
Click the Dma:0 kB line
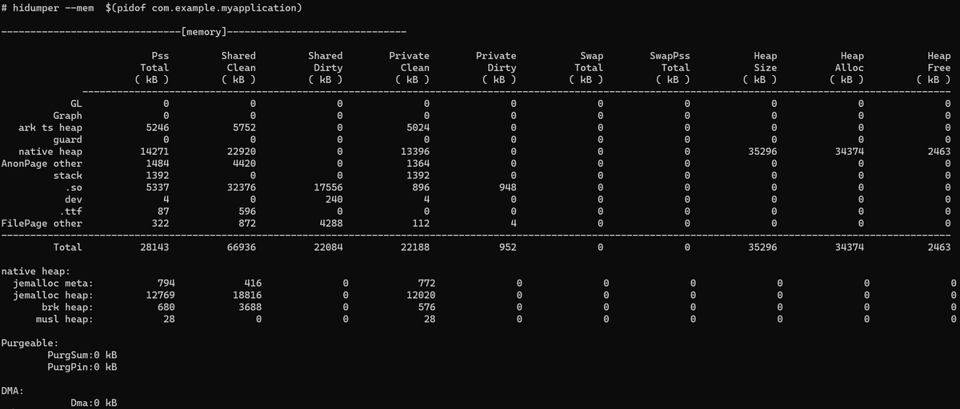pyautogui.click(x=94, y=403)
